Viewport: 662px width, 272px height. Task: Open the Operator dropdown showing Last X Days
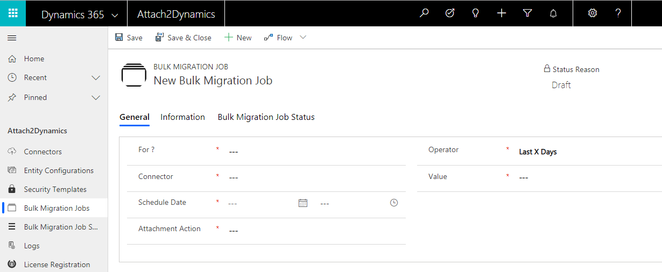[x=589, y=152]
